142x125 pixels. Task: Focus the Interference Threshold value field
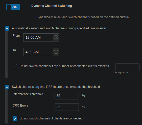[67, 96]
